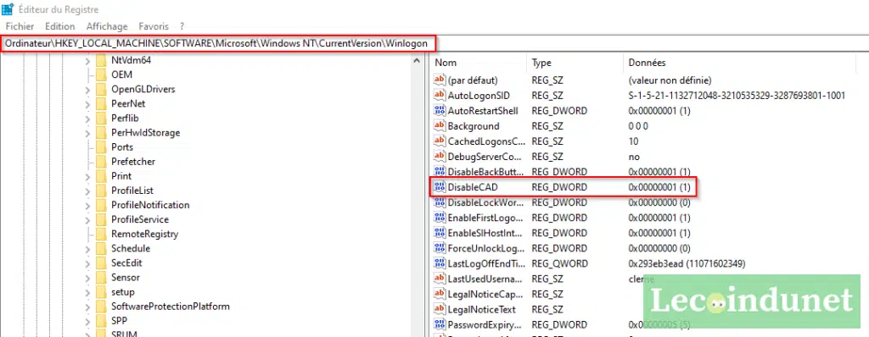Click the CachedLogonsC... data '10'
The height and width of the screenshot is (337, 869).
tap(633, 141)
